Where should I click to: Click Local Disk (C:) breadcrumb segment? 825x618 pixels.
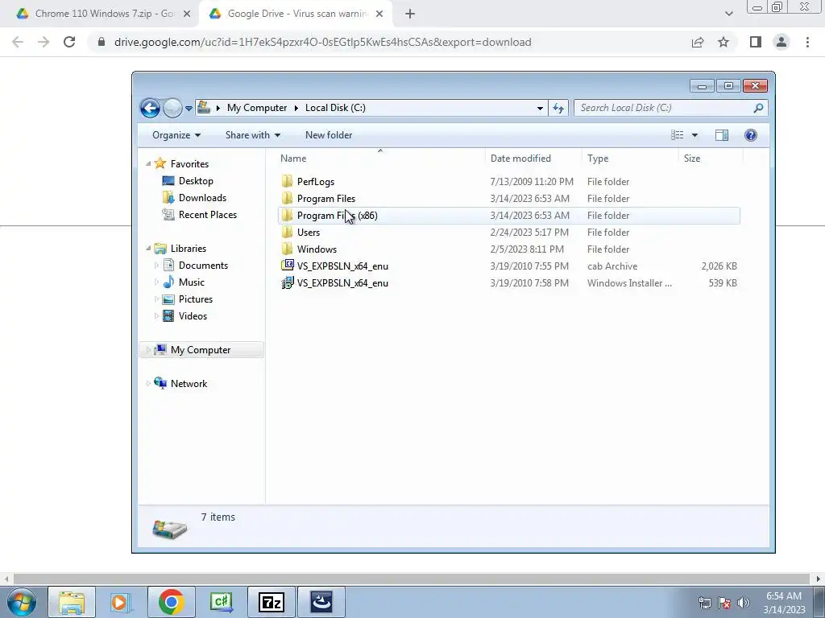(x=335, y=108)
